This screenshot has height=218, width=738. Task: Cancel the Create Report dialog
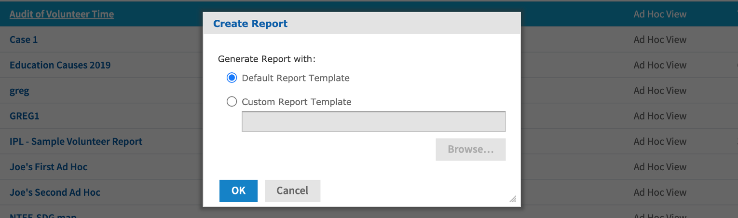[x=292, y=191]
